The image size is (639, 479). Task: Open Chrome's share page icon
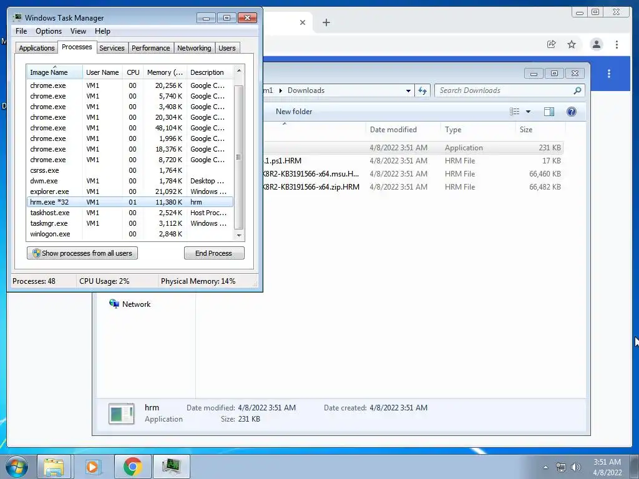tap(552, 44)
